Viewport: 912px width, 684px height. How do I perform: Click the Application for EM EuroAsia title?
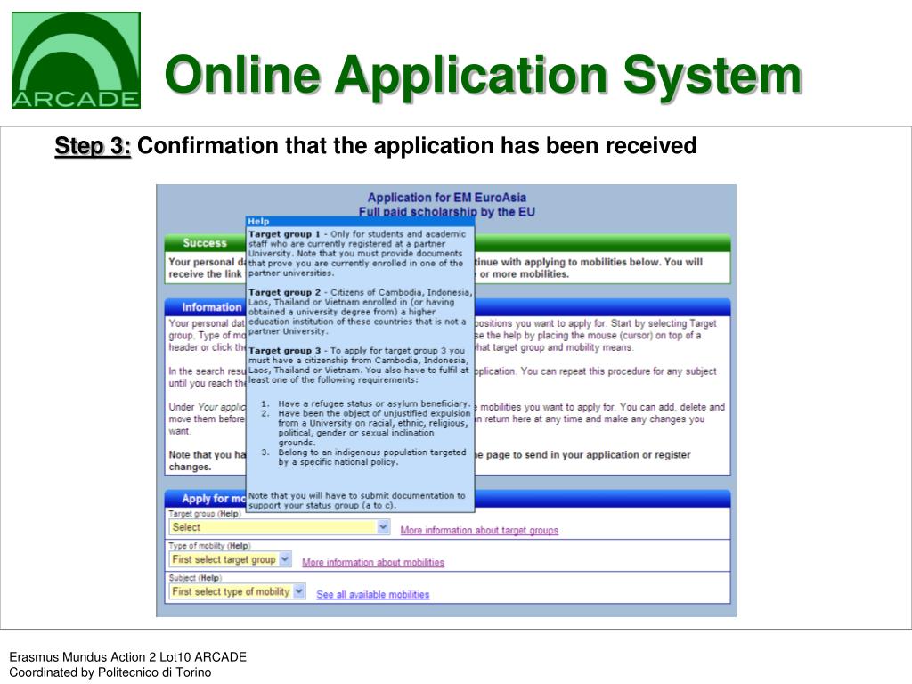[x=447, y=197]
